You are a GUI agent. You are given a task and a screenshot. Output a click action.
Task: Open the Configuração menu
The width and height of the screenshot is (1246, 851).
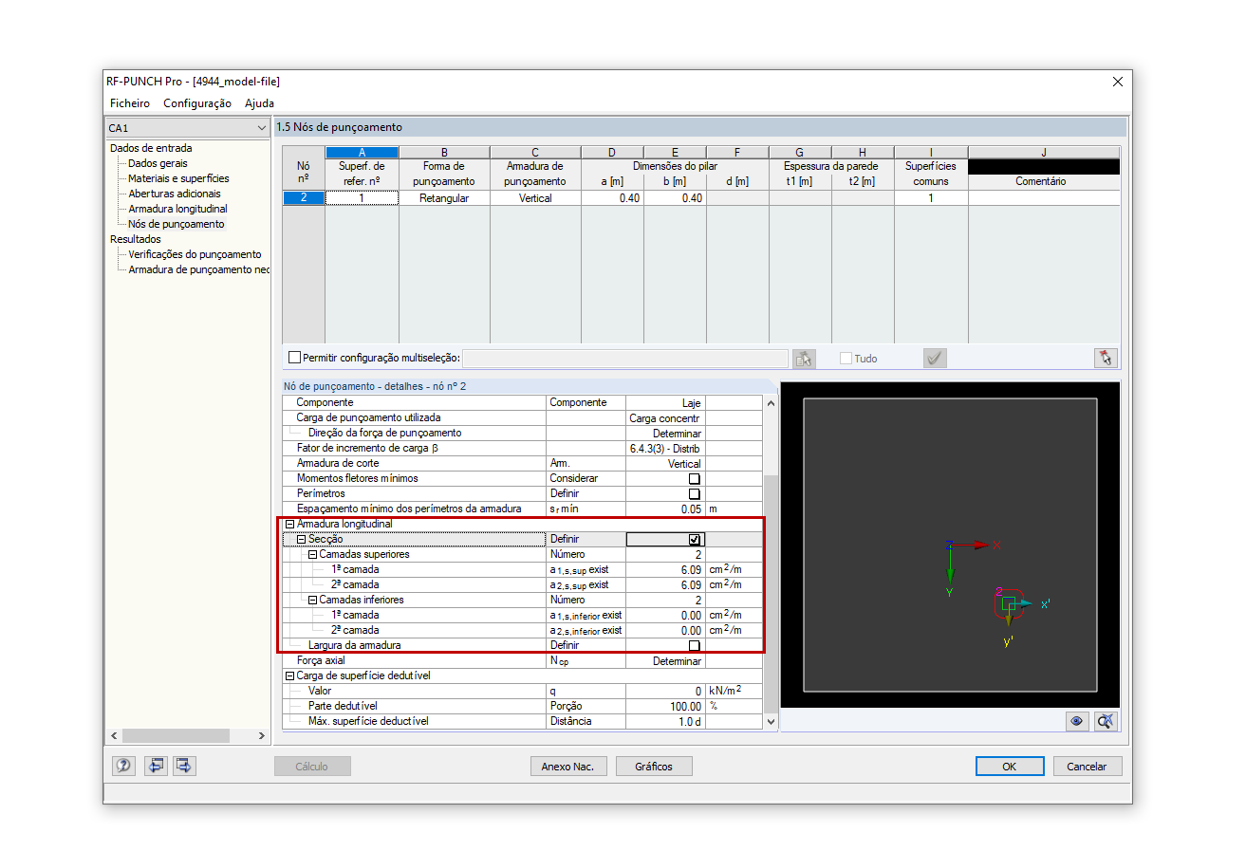[197, 103]
